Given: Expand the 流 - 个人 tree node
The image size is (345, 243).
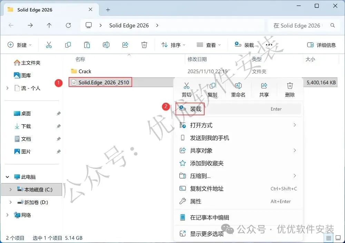Looking at the screenshot, I should pos(8,88).
